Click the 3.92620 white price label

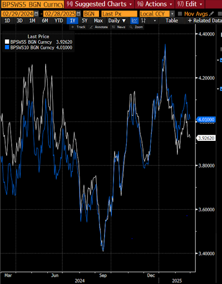point(206,138)
